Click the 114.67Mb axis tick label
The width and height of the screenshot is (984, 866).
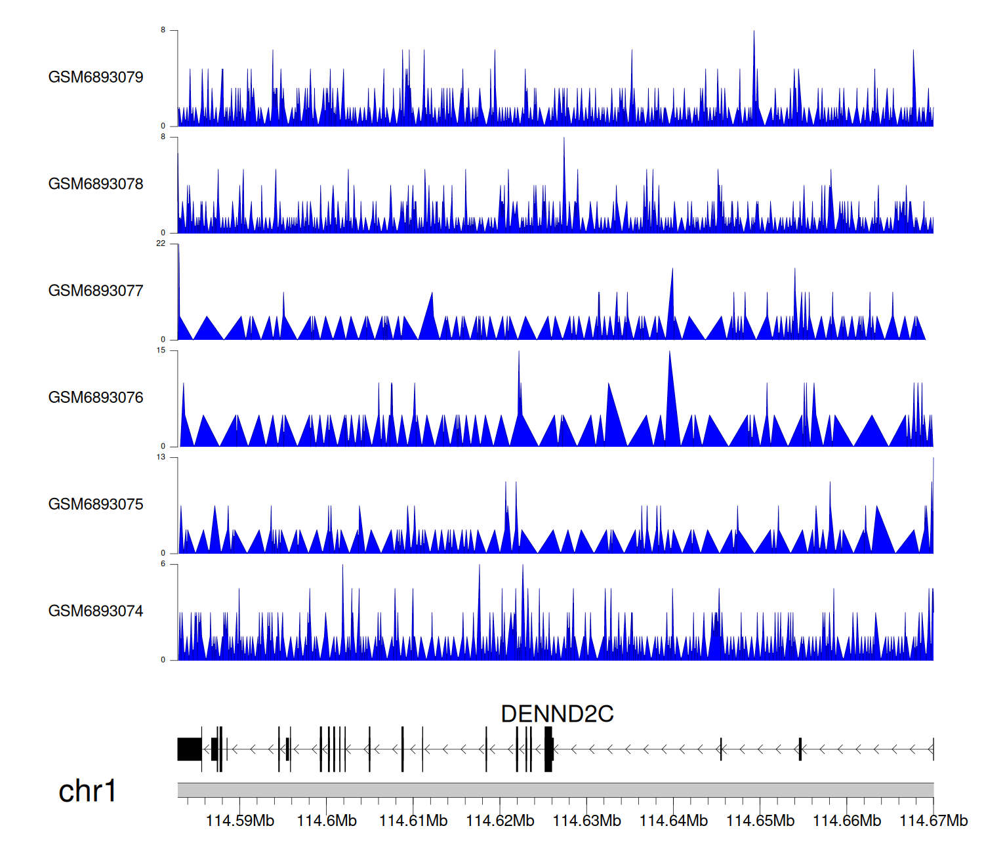pyautogui.click(x=933, y=821)
